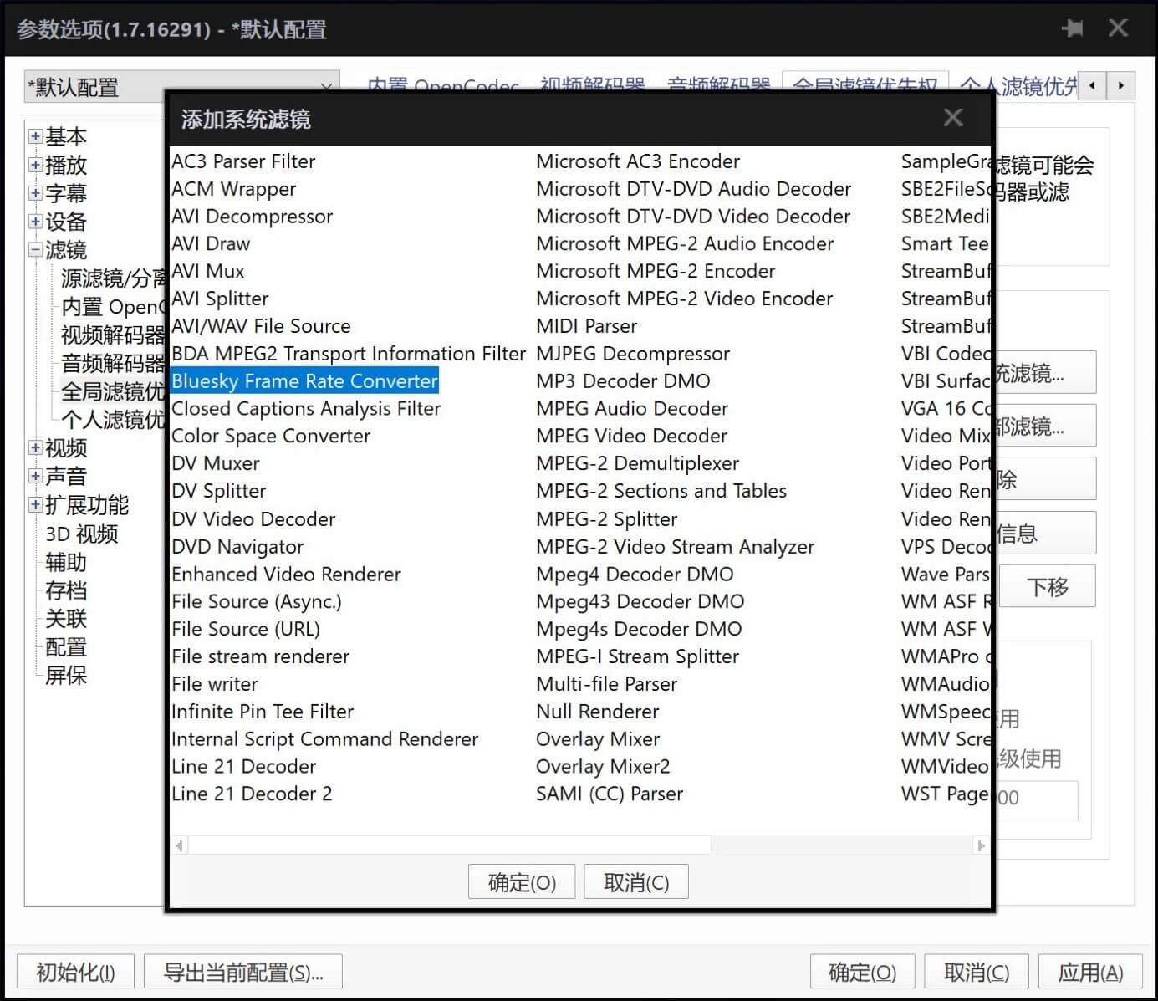The height and width of the screenshot is (1001, 1158).
Task: Select Enhanced Video Renderer in the list
Action: 286,575
